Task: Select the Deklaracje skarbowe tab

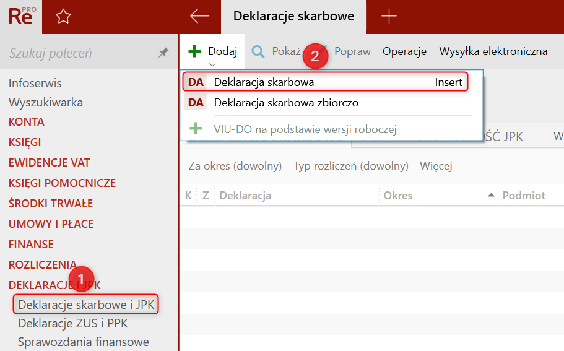Action: (293, 16)
